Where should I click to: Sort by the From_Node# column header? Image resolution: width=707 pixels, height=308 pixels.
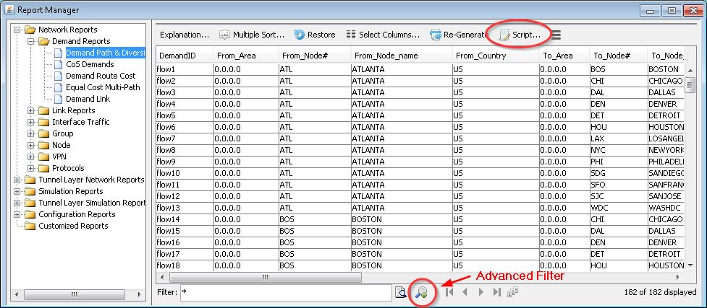coord(314,56)
